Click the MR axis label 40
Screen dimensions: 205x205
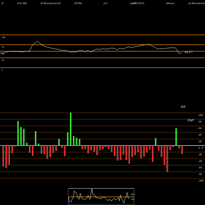[200, 135]
